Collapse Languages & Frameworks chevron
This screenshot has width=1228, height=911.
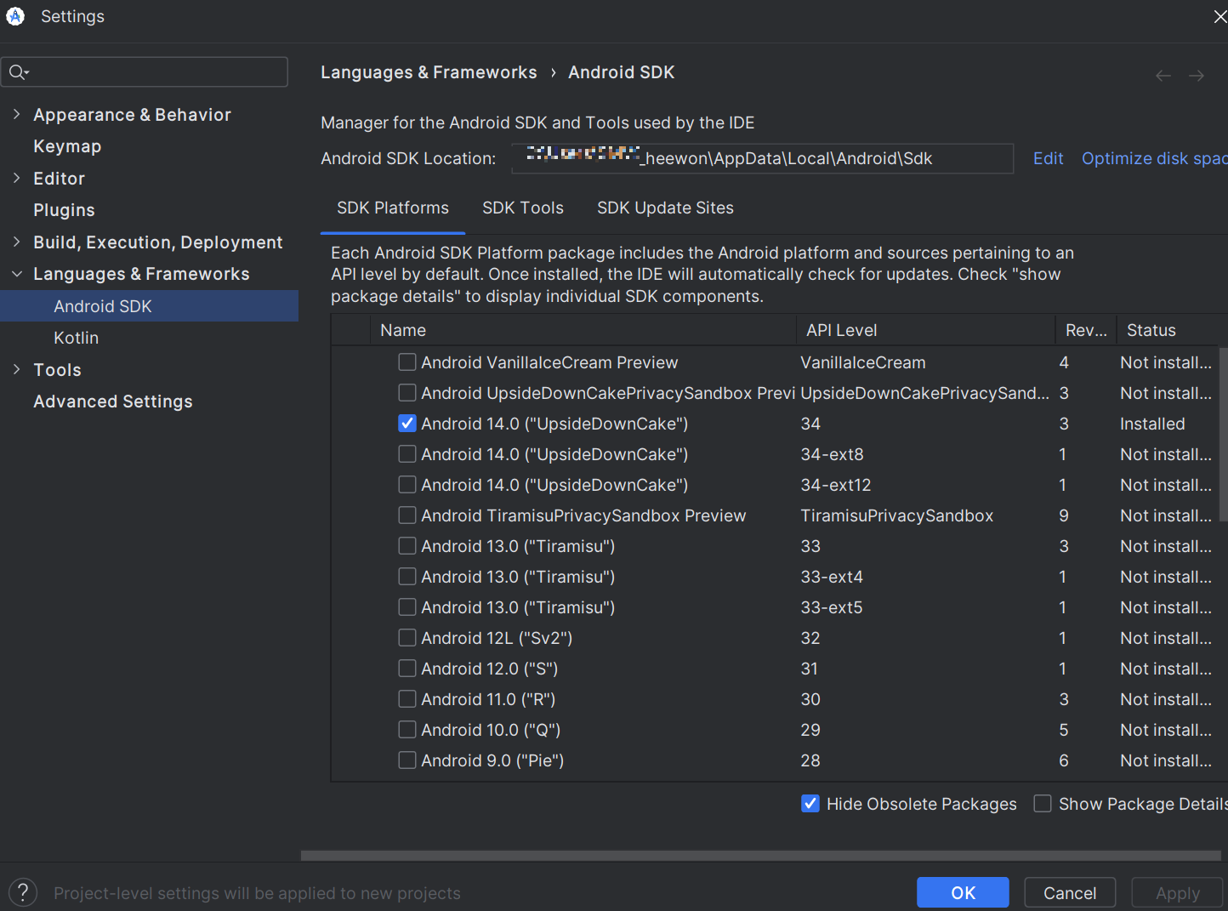pos(16,274)
